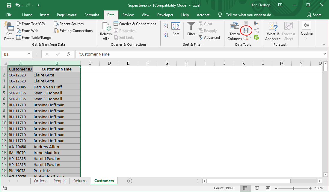
Task: Click the zoom slider handle
Action: tap(293, 188)
